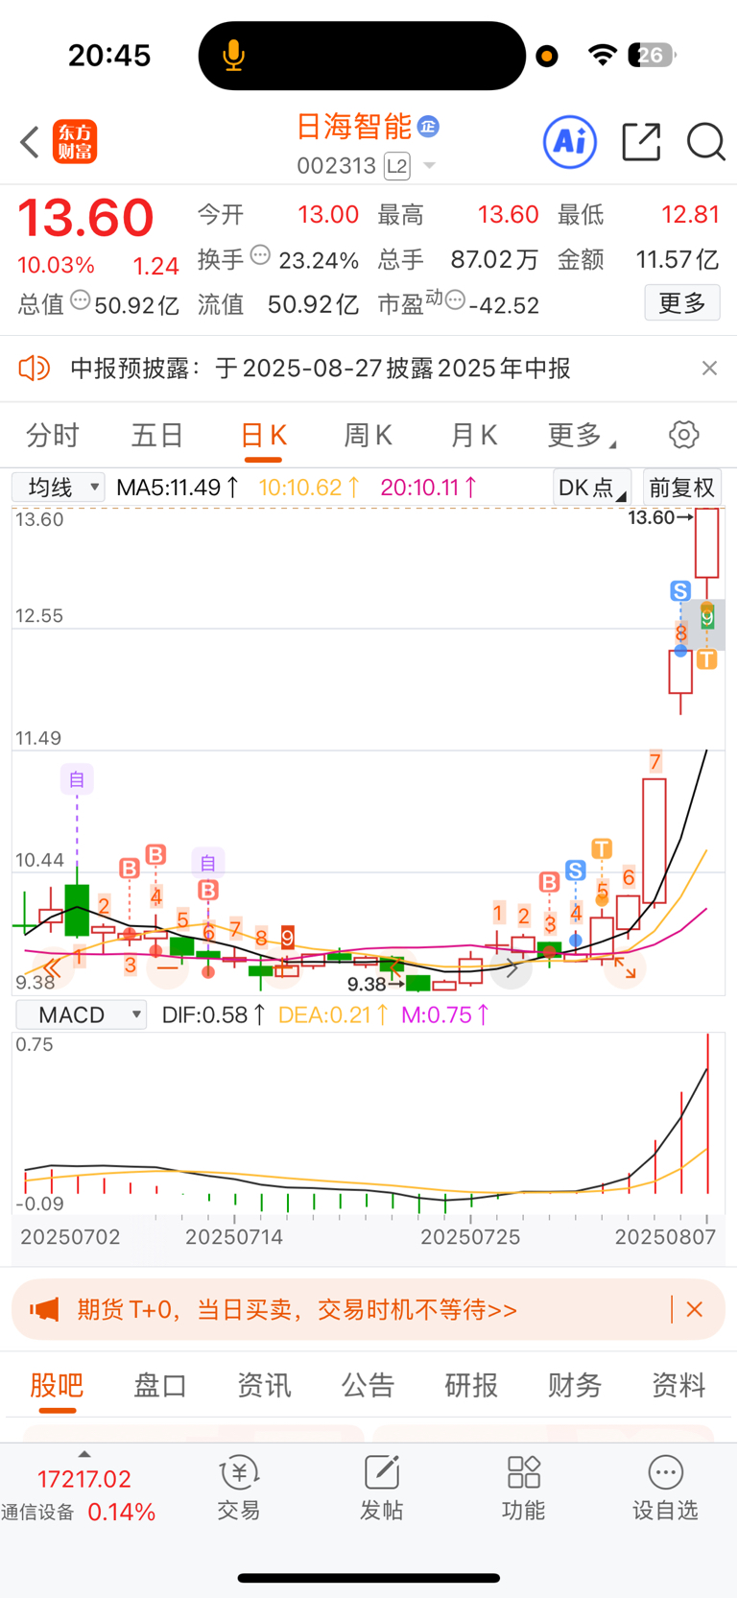The image size is (738, 1598).
Task: Switch to the 周K chart tab
Action: [x=368, y=436]
